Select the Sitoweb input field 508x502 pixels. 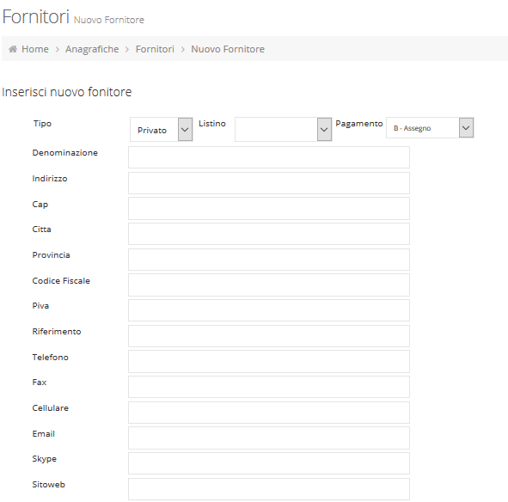click(x=269, y=489)
